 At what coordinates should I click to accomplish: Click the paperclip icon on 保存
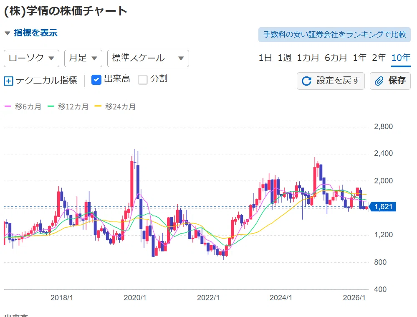[x=379, y=81]
